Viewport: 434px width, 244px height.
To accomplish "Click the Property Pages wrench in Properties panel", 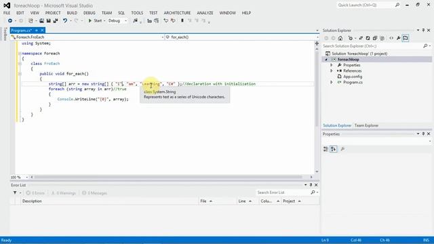I will tap(342, 149).
